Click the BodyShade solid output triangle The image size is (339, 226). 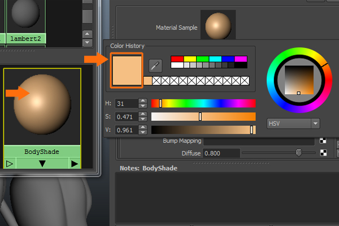tap(75, 164)
